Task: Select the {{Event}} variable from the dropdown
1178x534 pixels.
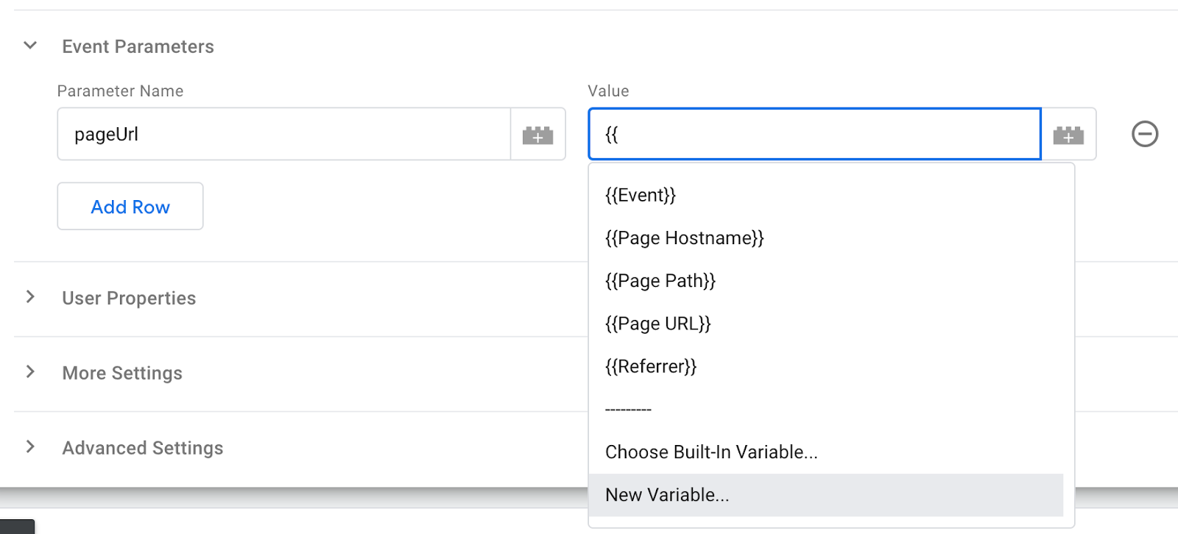Action: (639, 194)
